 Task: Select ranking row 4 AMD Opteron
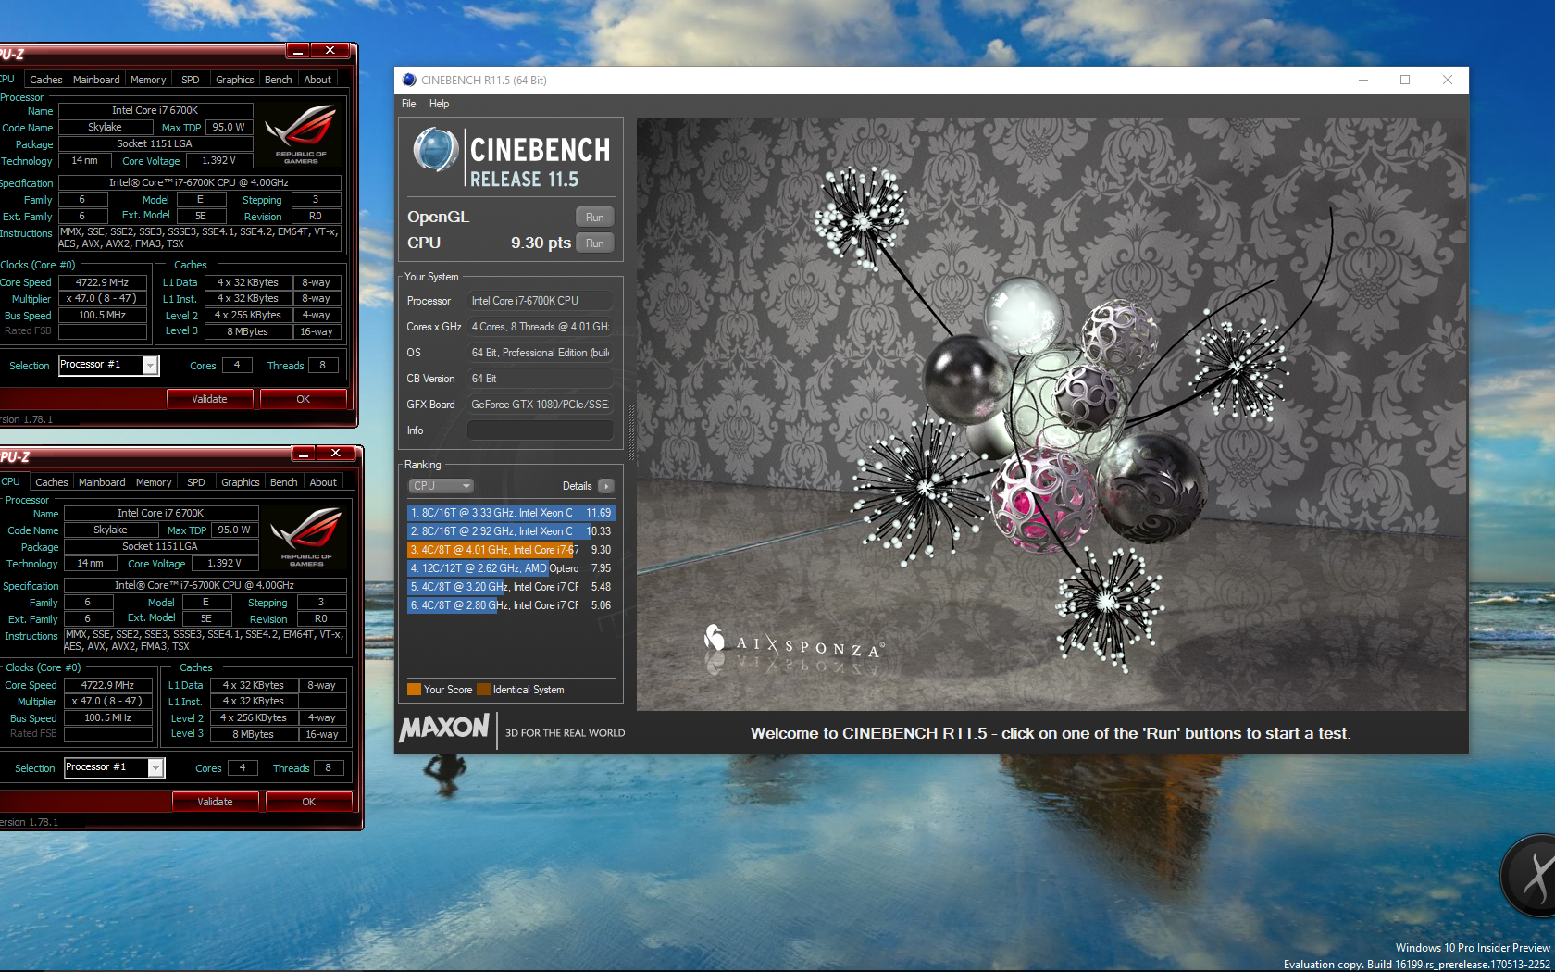[x=511, y=568]
